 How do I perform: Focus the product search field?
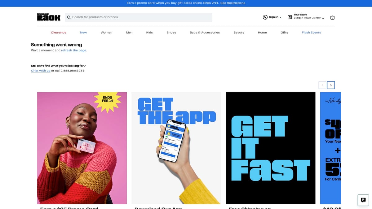[x=139, y=17]
